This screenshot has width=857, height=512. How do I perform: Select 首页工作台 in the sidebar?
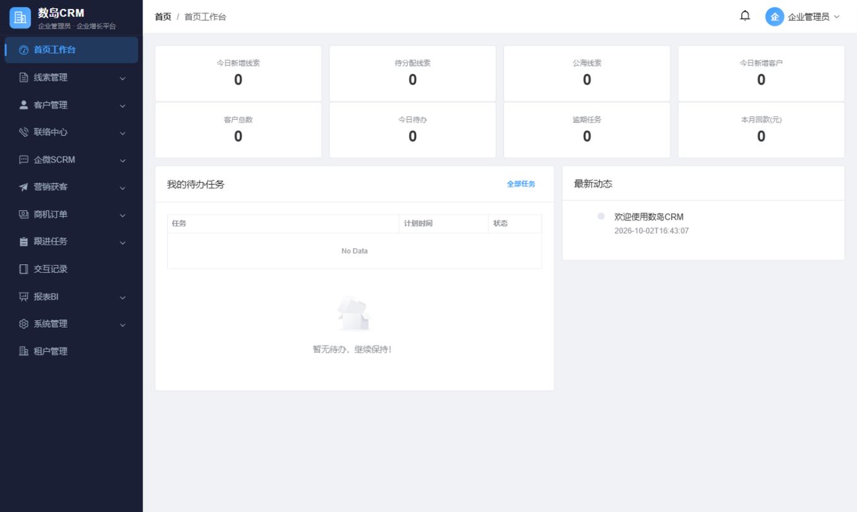[71, 50]
